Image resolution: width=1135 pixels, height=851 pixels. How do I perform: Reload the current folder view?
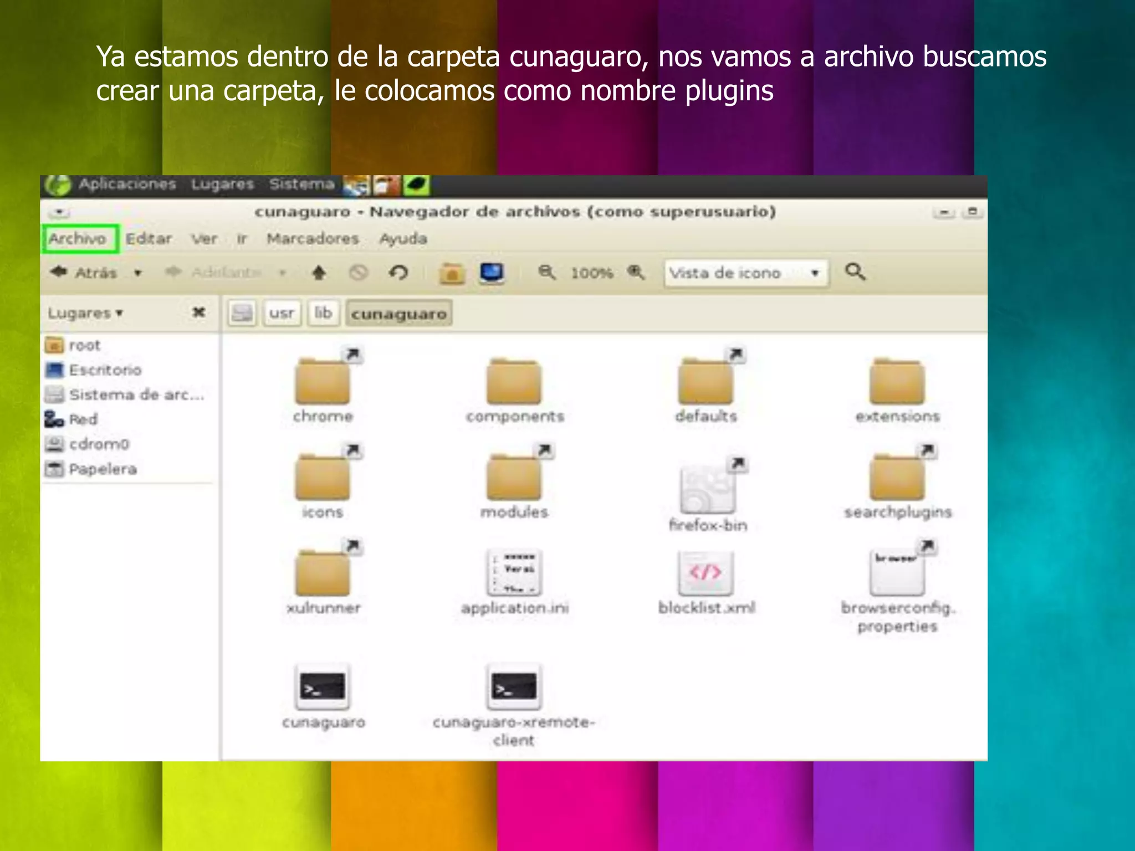pyautogui.click(x=398, y=273)
